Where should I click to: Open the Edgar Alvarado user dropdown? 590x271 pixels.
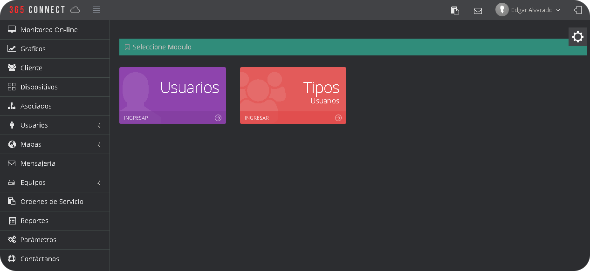tap(536, 10)
